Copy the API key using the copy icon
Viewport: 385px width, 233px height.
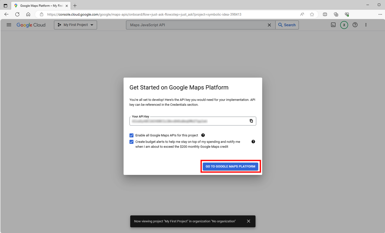pyautogui.click(x=251, y=121)
